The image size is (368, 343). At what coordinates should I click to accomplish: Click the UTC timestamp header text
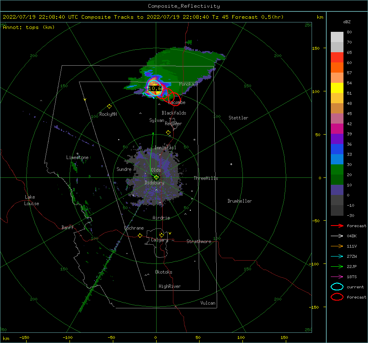[143, 17]
